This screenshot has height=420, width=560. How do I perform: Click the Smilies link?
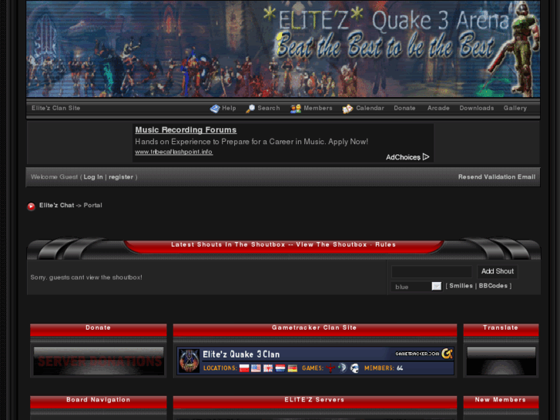point(461,286)
